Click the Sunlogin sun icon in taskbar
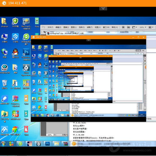The image size is (156, 156). coord(74,144)
